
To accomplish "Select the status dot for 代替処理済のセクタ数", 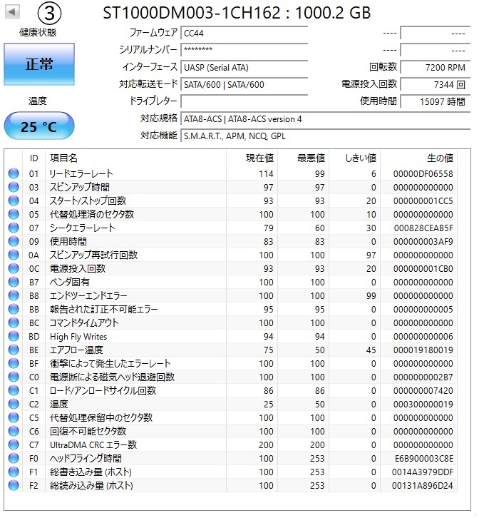I will 14,214.
